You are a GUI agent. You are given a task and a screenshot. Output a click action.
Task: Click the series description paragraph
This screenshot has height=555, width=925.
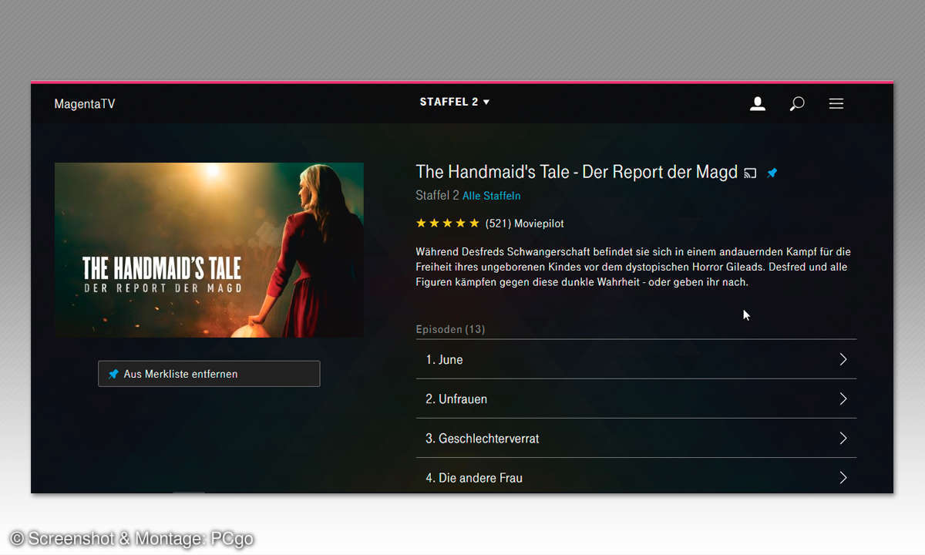(633, 267)
